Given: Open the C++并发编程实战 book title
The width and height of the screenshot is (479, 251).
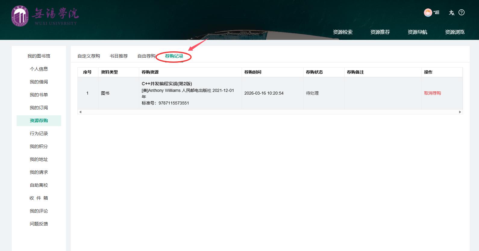Looking at the screenshot, I should point(167,84).
